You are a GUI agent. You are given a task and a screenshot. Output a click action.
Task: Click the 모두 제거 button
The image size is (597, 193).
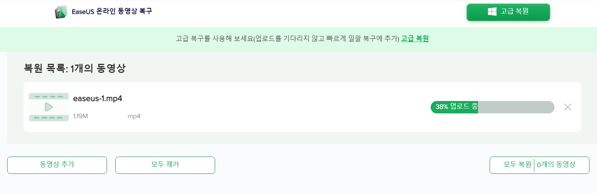pos(165,165)
